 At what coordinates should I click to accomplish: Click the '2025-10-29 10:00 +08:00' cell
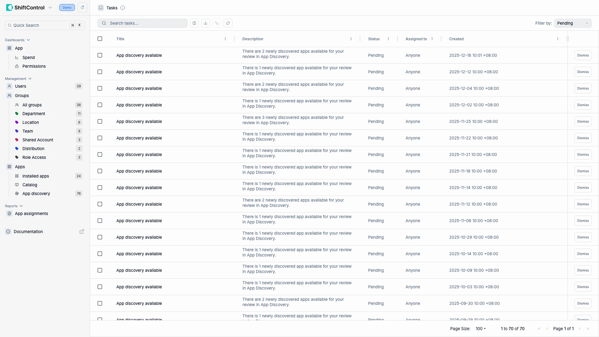474,237
